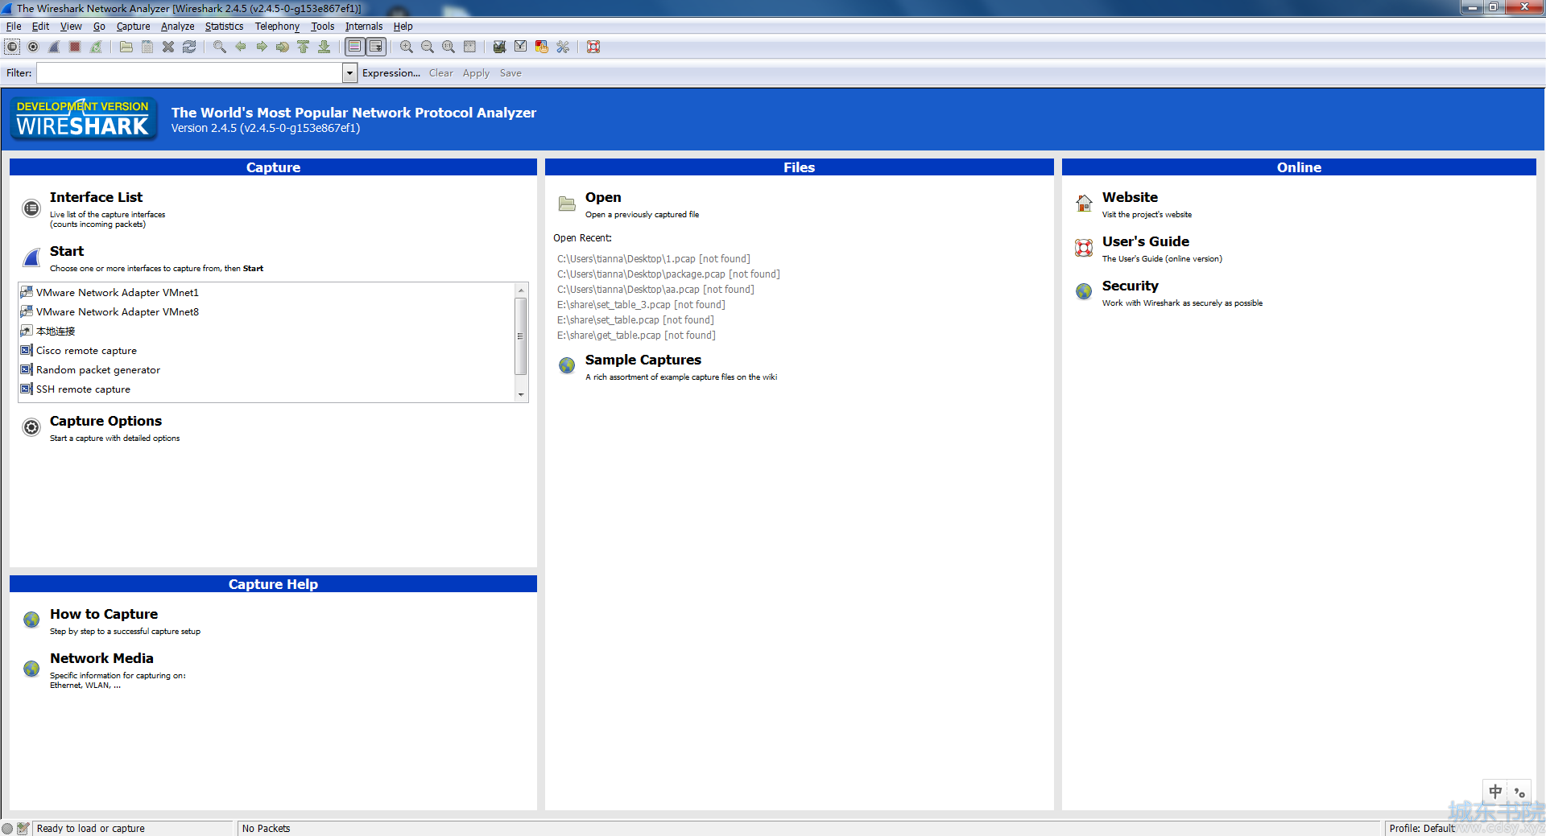Open Network Media information
The width and height of the screenshot is (1546, 836).
coord(101,658)
